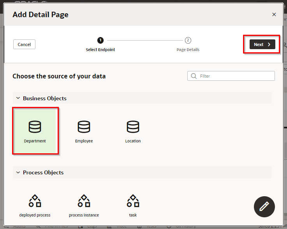This screenshot has height=229, width=287.
Task: Select the deployed process object
Action: [35, 205]
